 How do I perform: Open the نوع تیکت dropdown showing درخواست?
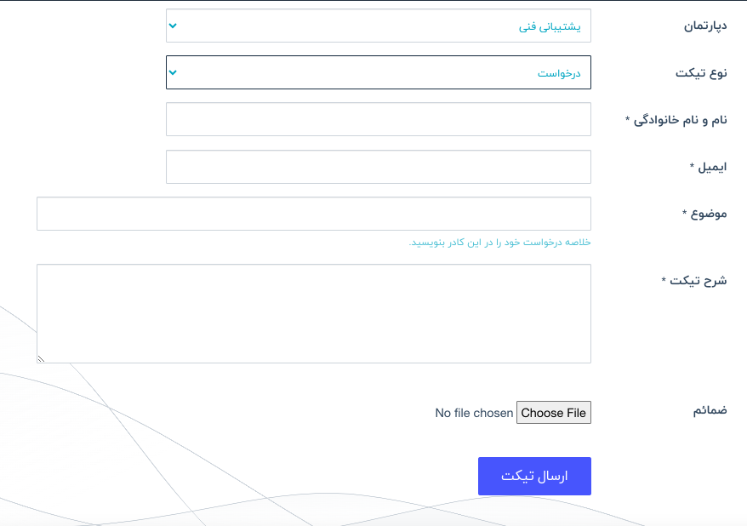pos(378,72)
